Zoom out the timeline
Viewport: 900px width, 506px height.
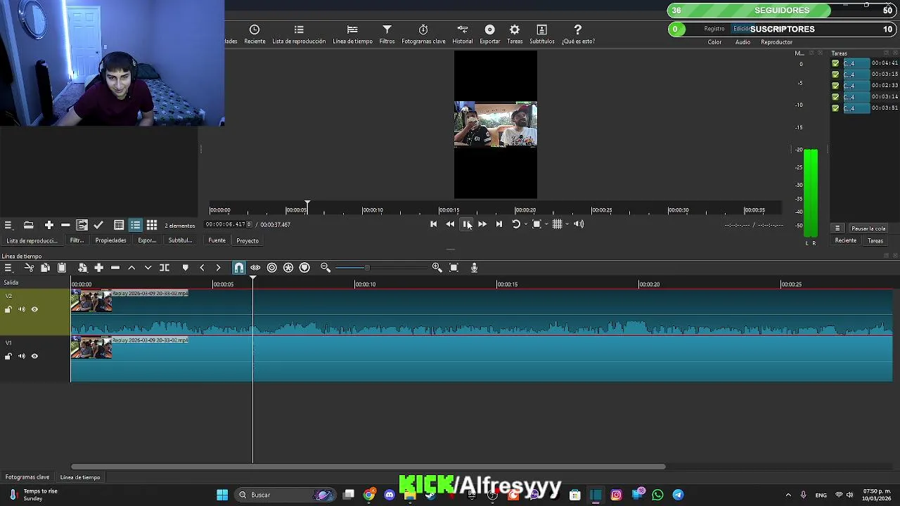(326, 268)
